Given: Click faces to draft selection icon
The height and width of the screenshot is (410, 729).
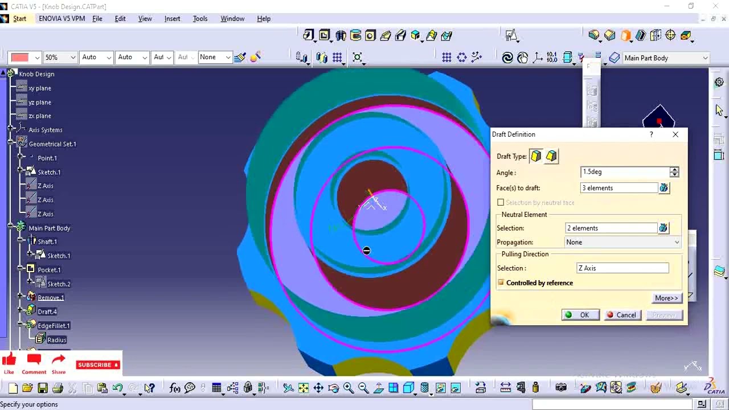Looking at the screenshot, I should tap(664, 188).
